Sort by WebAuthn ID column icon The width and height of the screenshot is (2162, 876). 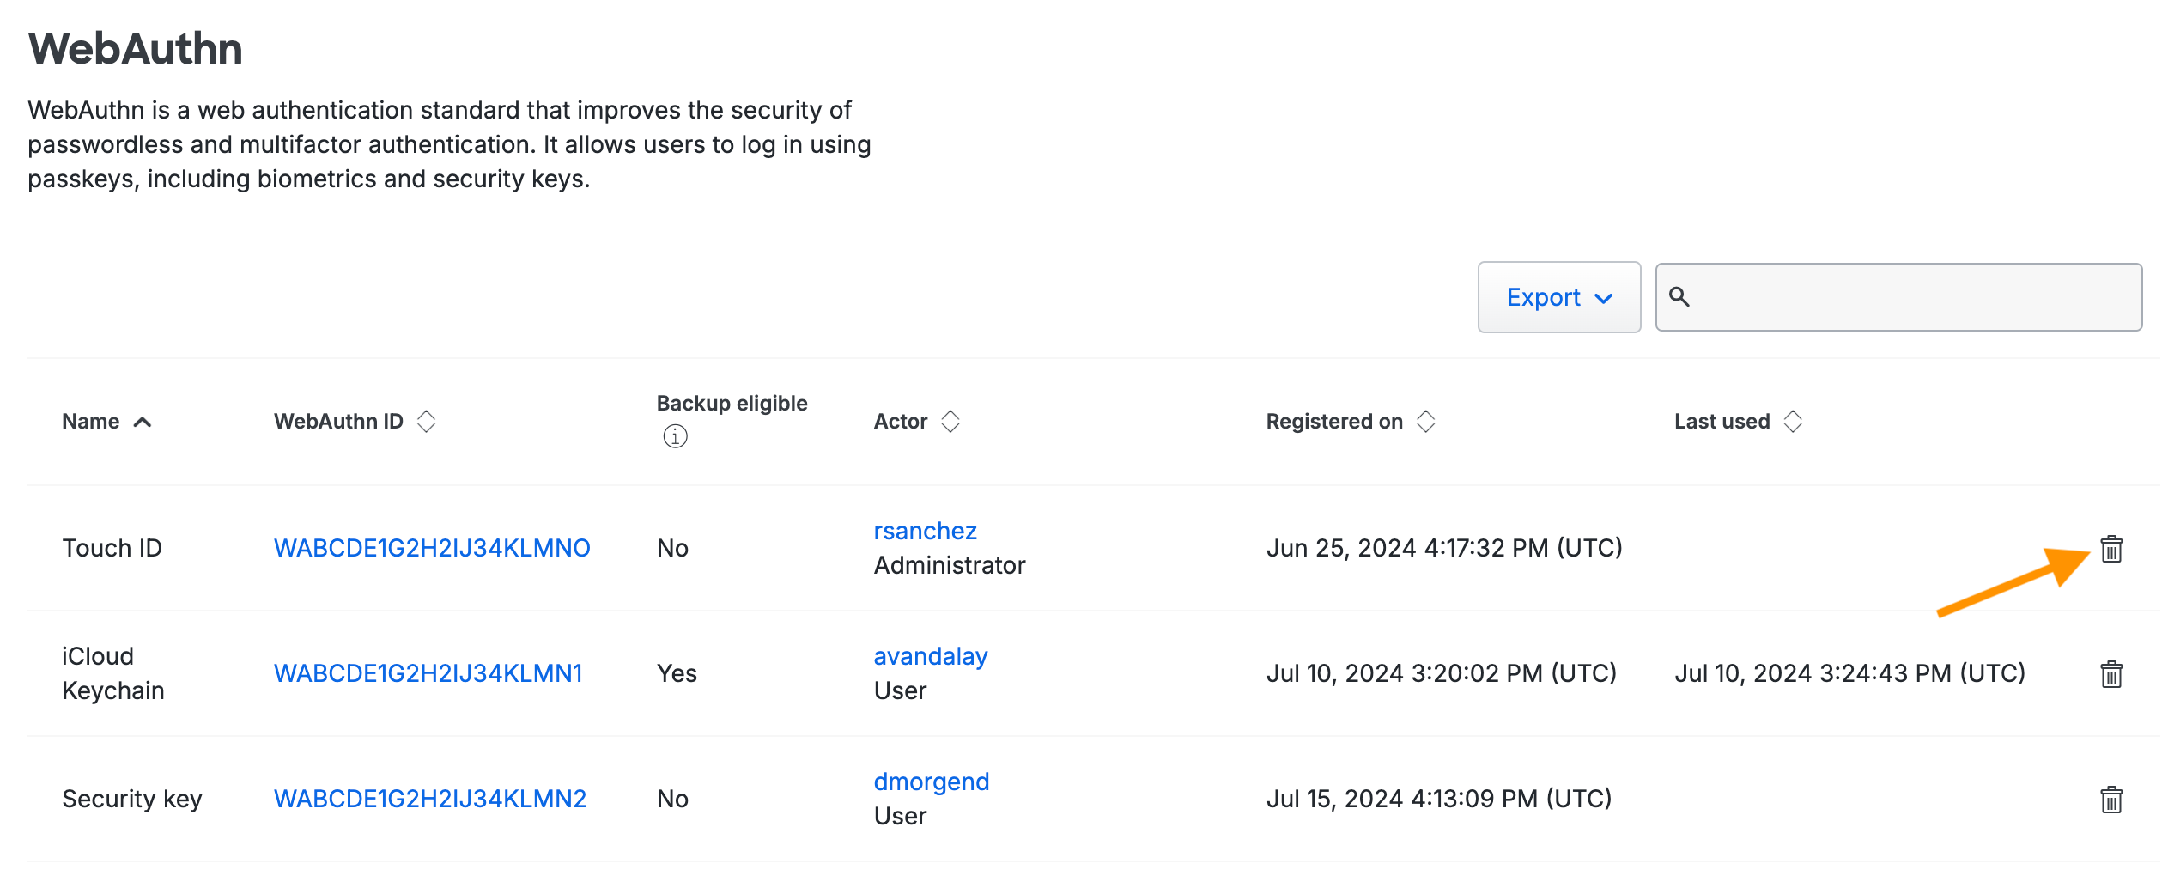(x=426, y=422)
